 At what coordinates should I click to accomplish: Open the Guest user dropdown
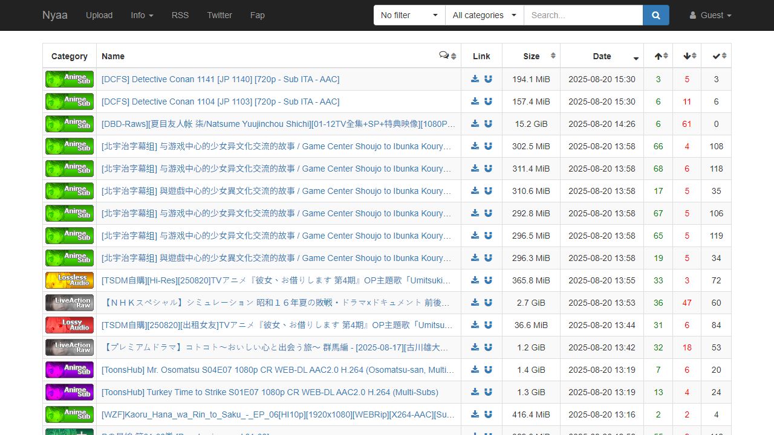(711, 15)
